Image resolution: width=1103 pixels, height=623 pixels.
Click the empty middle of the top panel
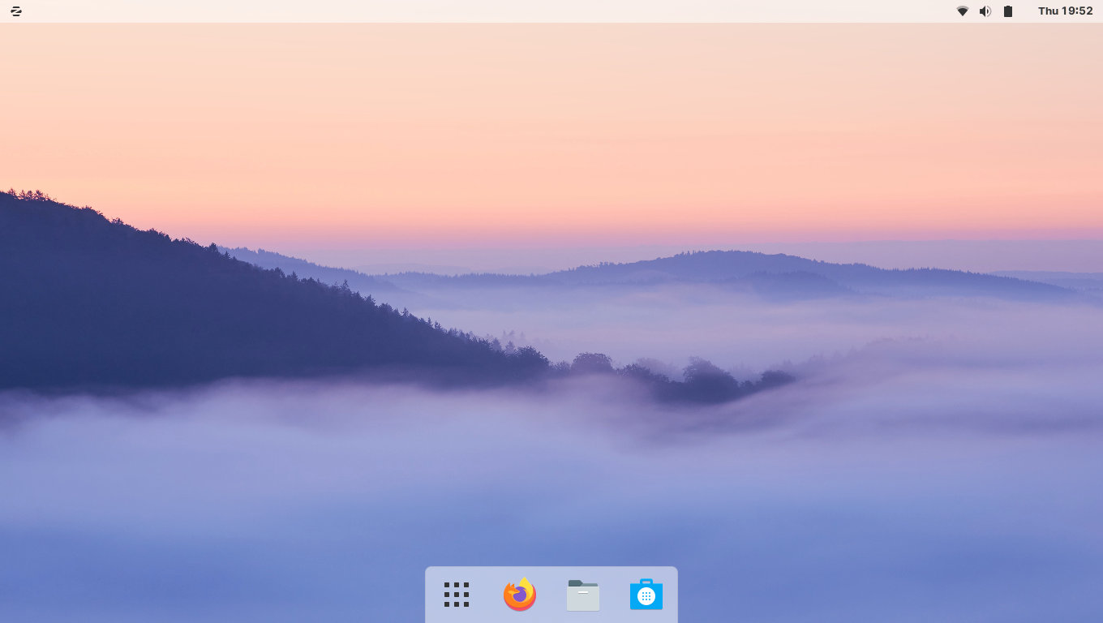(551, 11)
